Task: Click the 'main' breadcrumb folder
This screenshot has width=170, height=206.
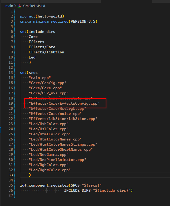Action: click(x=9, y=6)
